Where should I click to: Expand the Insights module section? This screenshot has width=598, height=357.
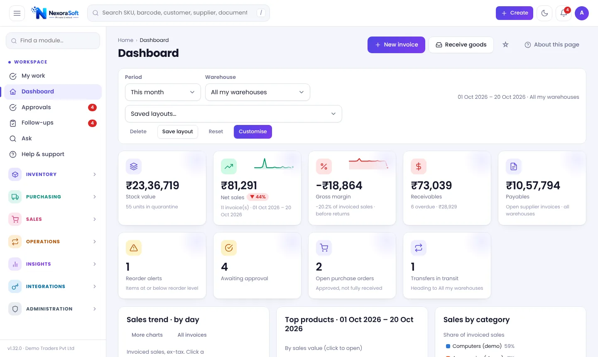pyautogui.click(x=53, y=264)
